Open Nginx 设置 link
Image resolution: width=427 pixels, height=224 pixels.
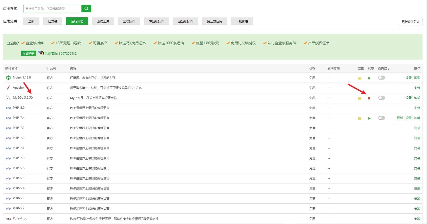coord(409,78)
